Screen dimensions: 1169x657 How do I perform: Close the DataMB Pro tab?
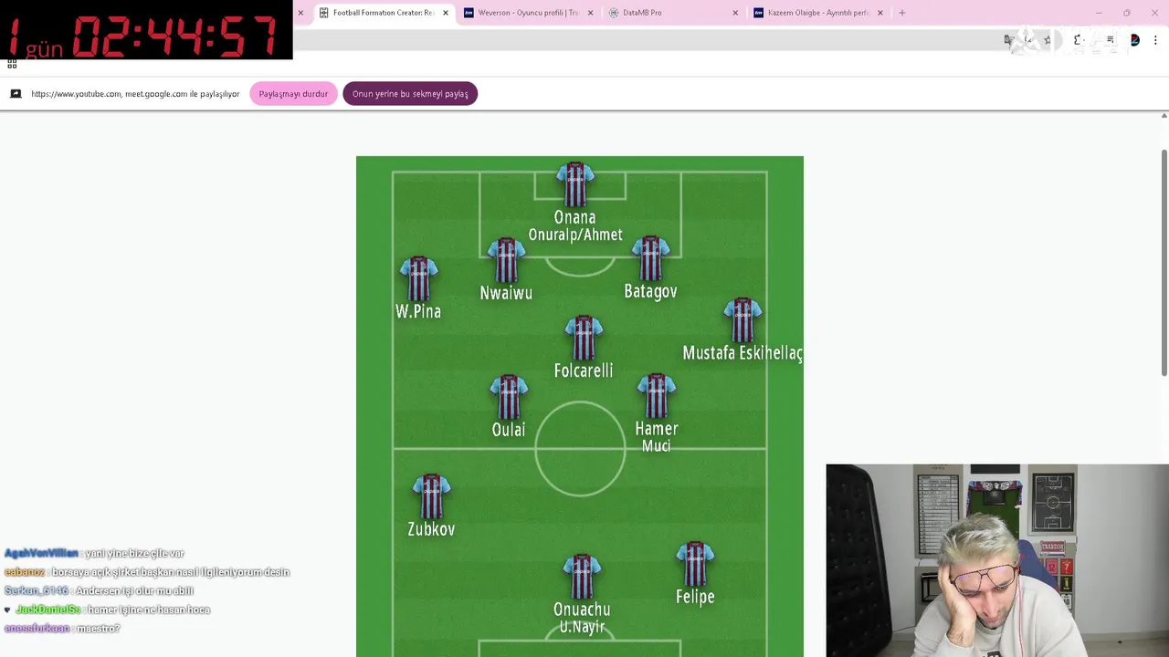(735, 13)
